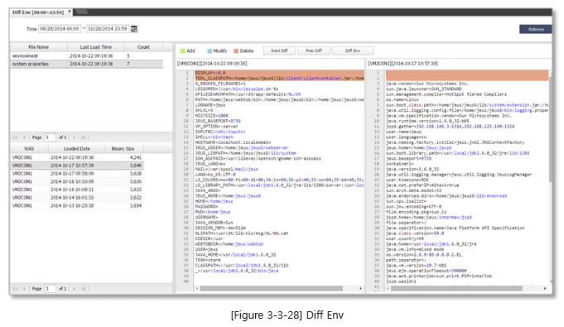Select VMJCON1 row loaded 2014-10-22 09:19:36
This screenshot has height=327, width=564.
coord(77,157)
